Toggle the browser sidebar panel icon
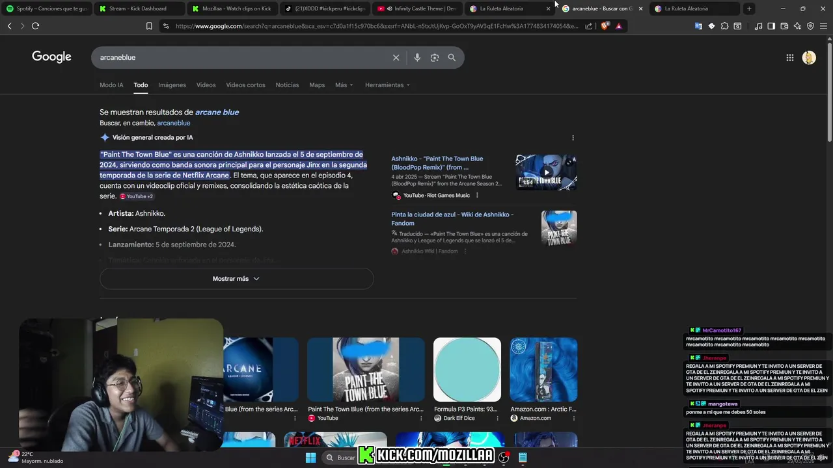 pos(771,26)
